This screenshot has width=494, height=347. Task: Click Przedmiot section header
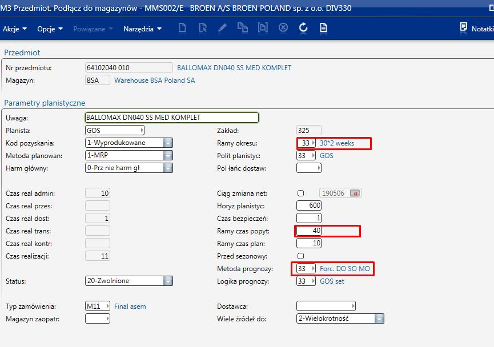[22, 53]
